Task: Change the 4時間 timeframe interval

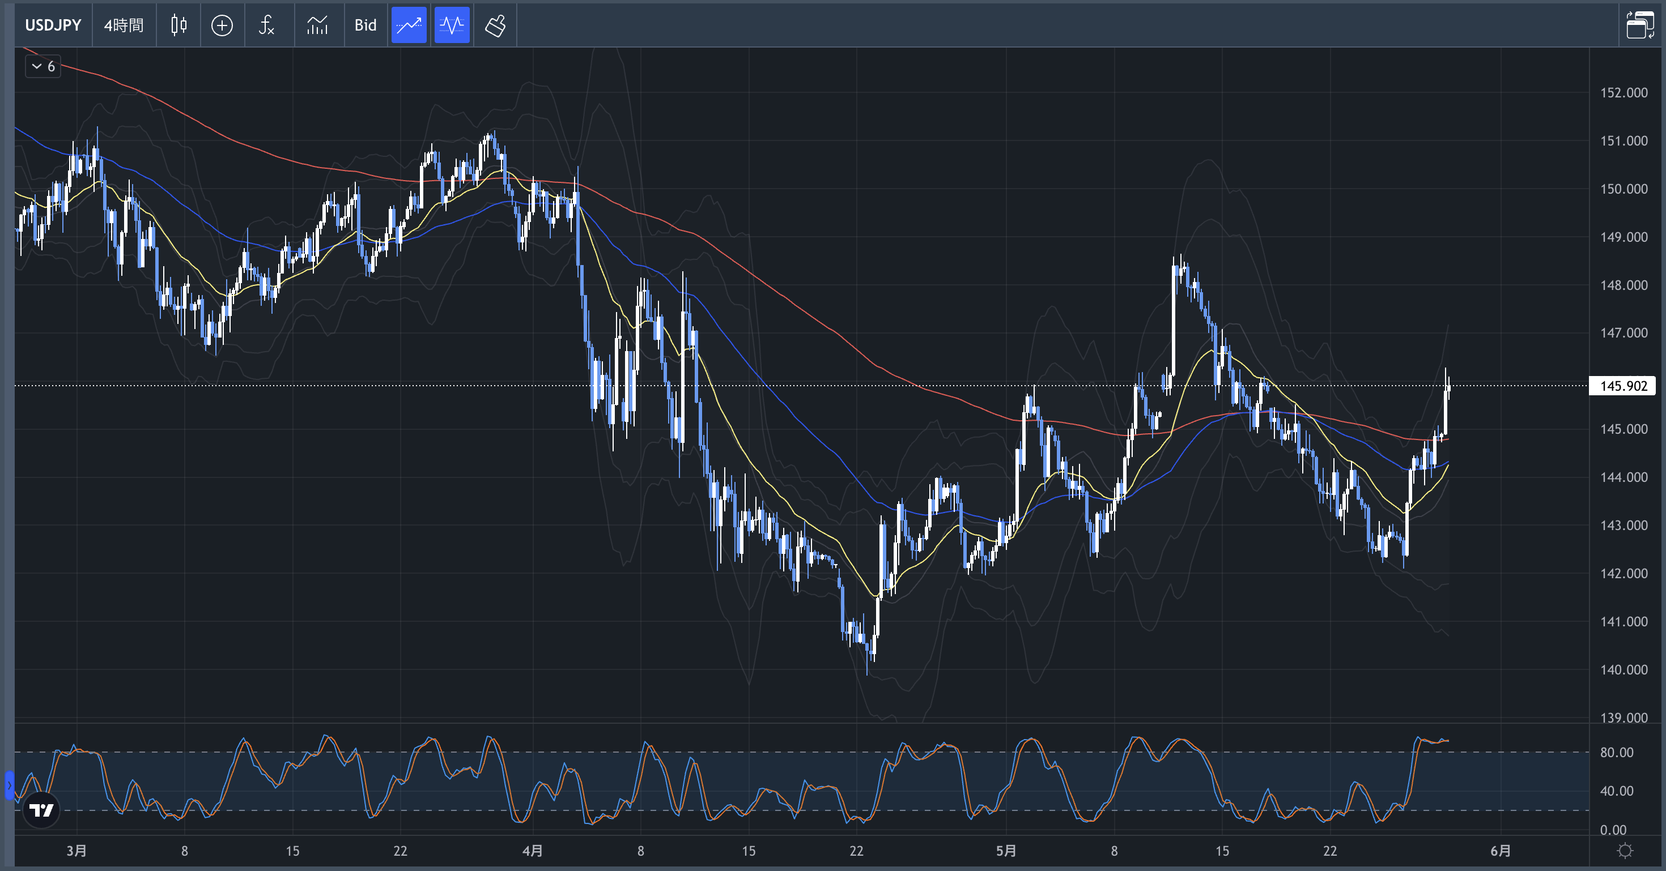Action: pos(124,25)
